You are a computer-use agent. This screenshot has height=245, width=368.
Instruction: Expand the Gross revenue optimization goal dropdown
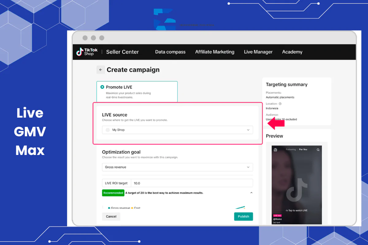coord(178,167)
